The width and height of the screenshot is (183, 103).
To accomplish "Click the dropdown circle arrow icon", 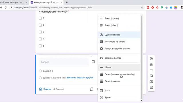I will [x=101, y=49].
